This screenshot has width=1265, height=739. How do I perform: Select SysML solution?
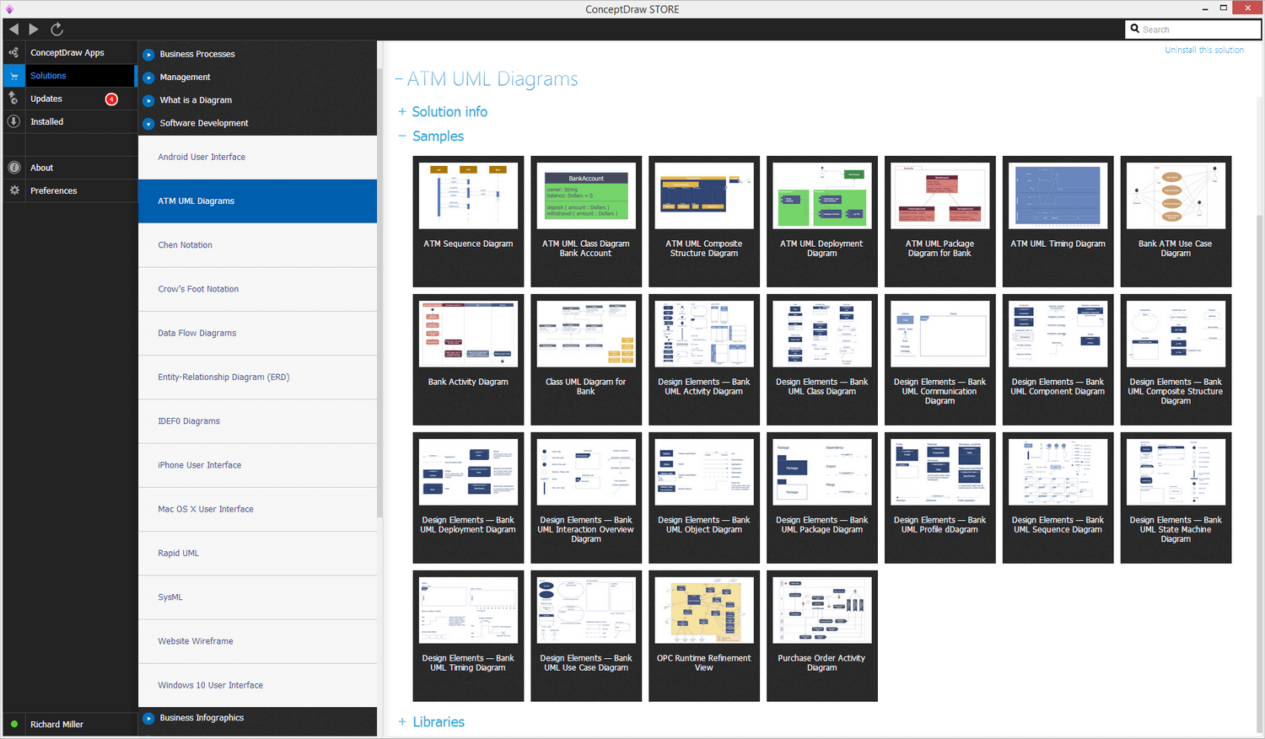click(x=257, y=597)
